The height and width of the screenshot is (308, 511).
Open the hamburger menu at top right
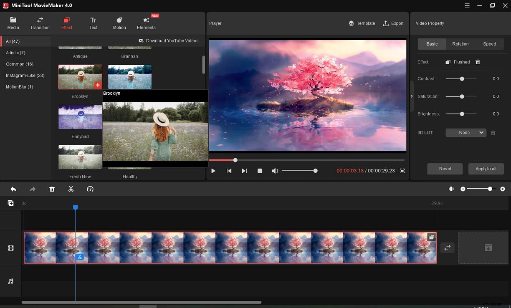point(467,5)
